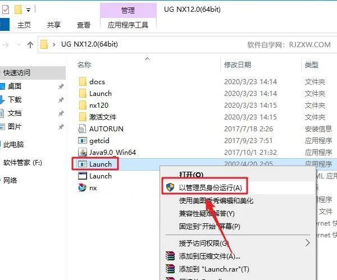This screenshot has height=280, width=337.
Task: Click the address bar folder icon
Action: coord(44,44)
